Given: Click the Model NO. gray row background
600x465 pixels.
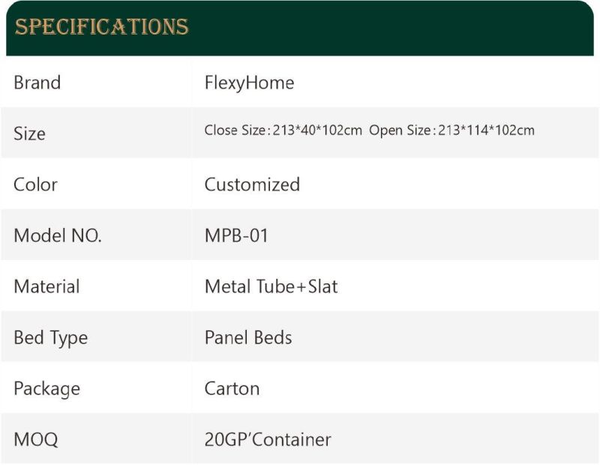Looking at the screenshot, I should pos(300,235).
